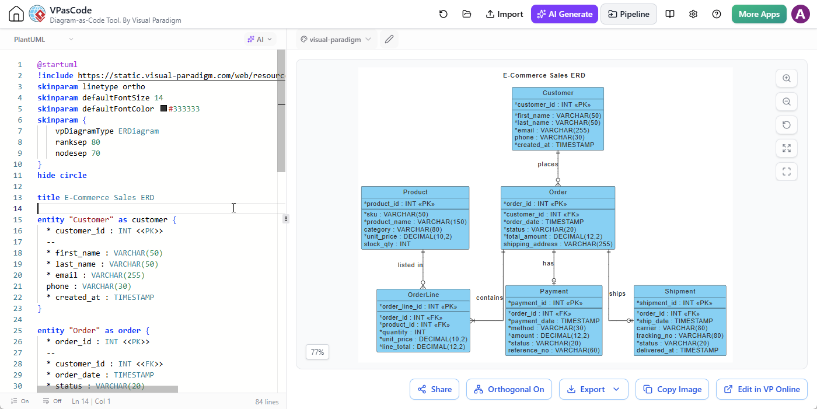The height and width of the screenshot is (409, 817).
Task: Expand the visual-paradigm theme dropdown
Action: (336, 40)
